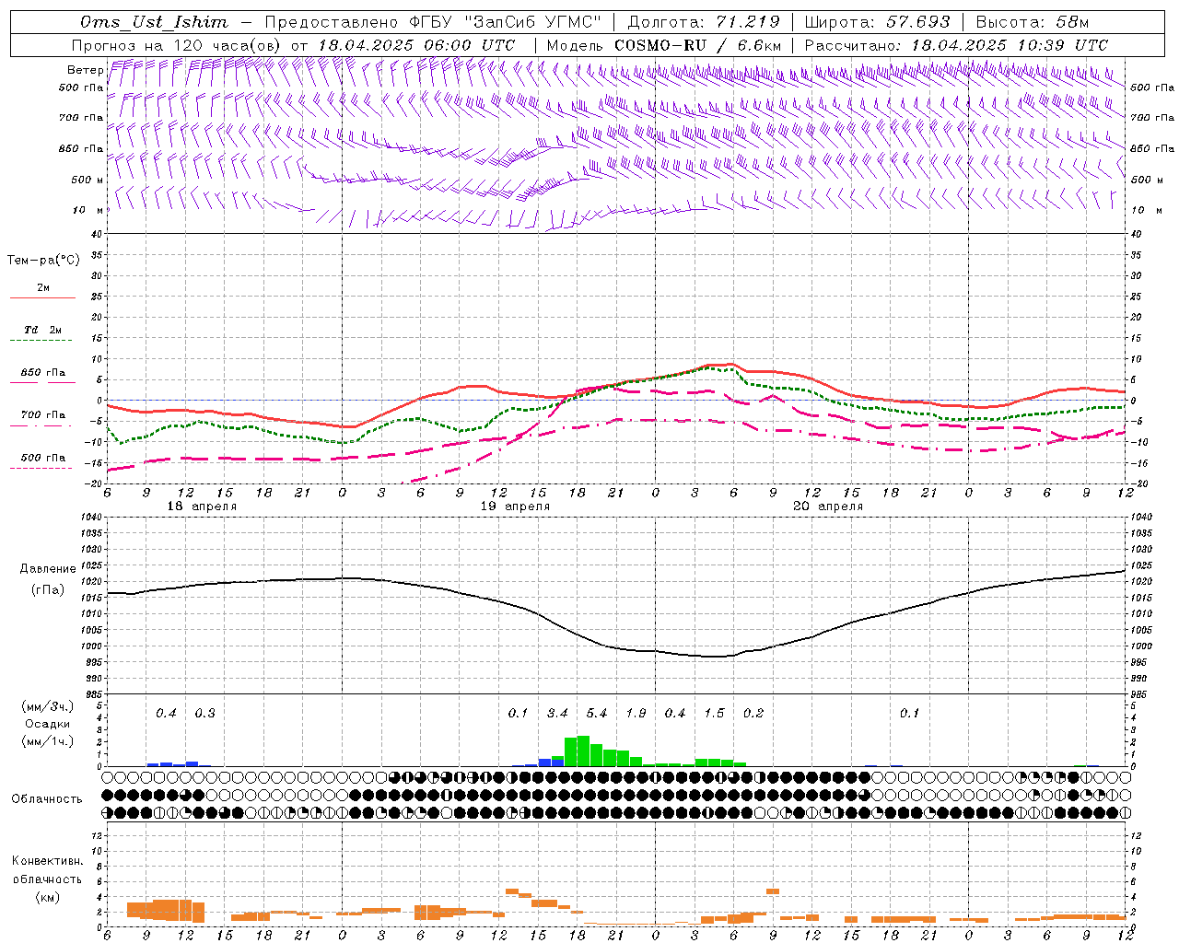Click the Тем-ра(°C) panel label
The width and height of the screenshot is (1179, 943).
(43, 261)
